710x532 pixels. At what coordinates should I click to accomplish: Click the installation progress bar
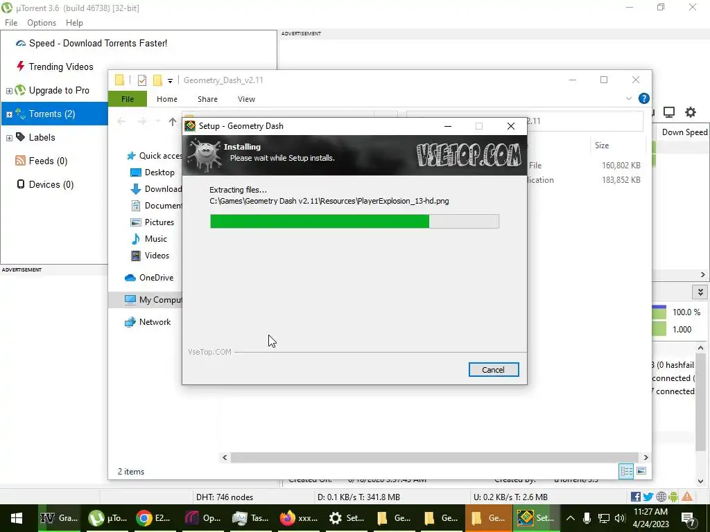[354, 221]
